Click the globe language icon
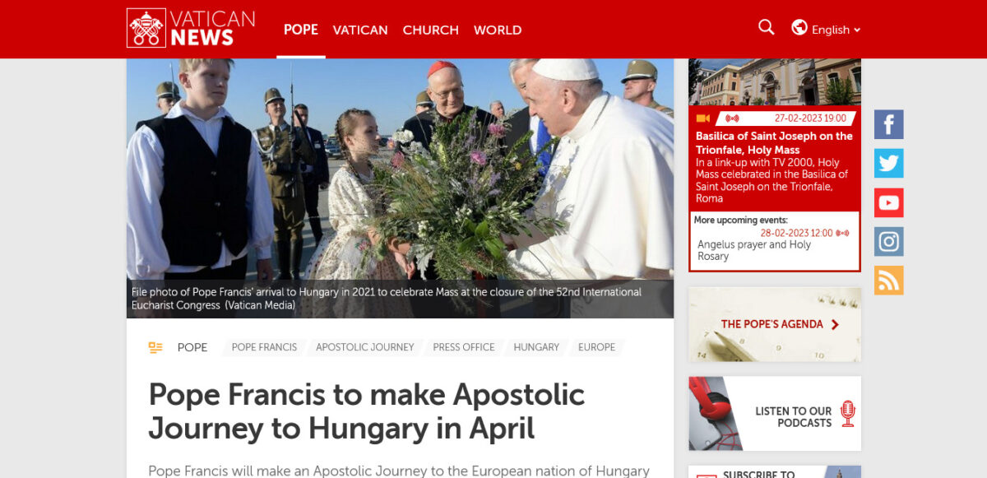 pos(799,27)
